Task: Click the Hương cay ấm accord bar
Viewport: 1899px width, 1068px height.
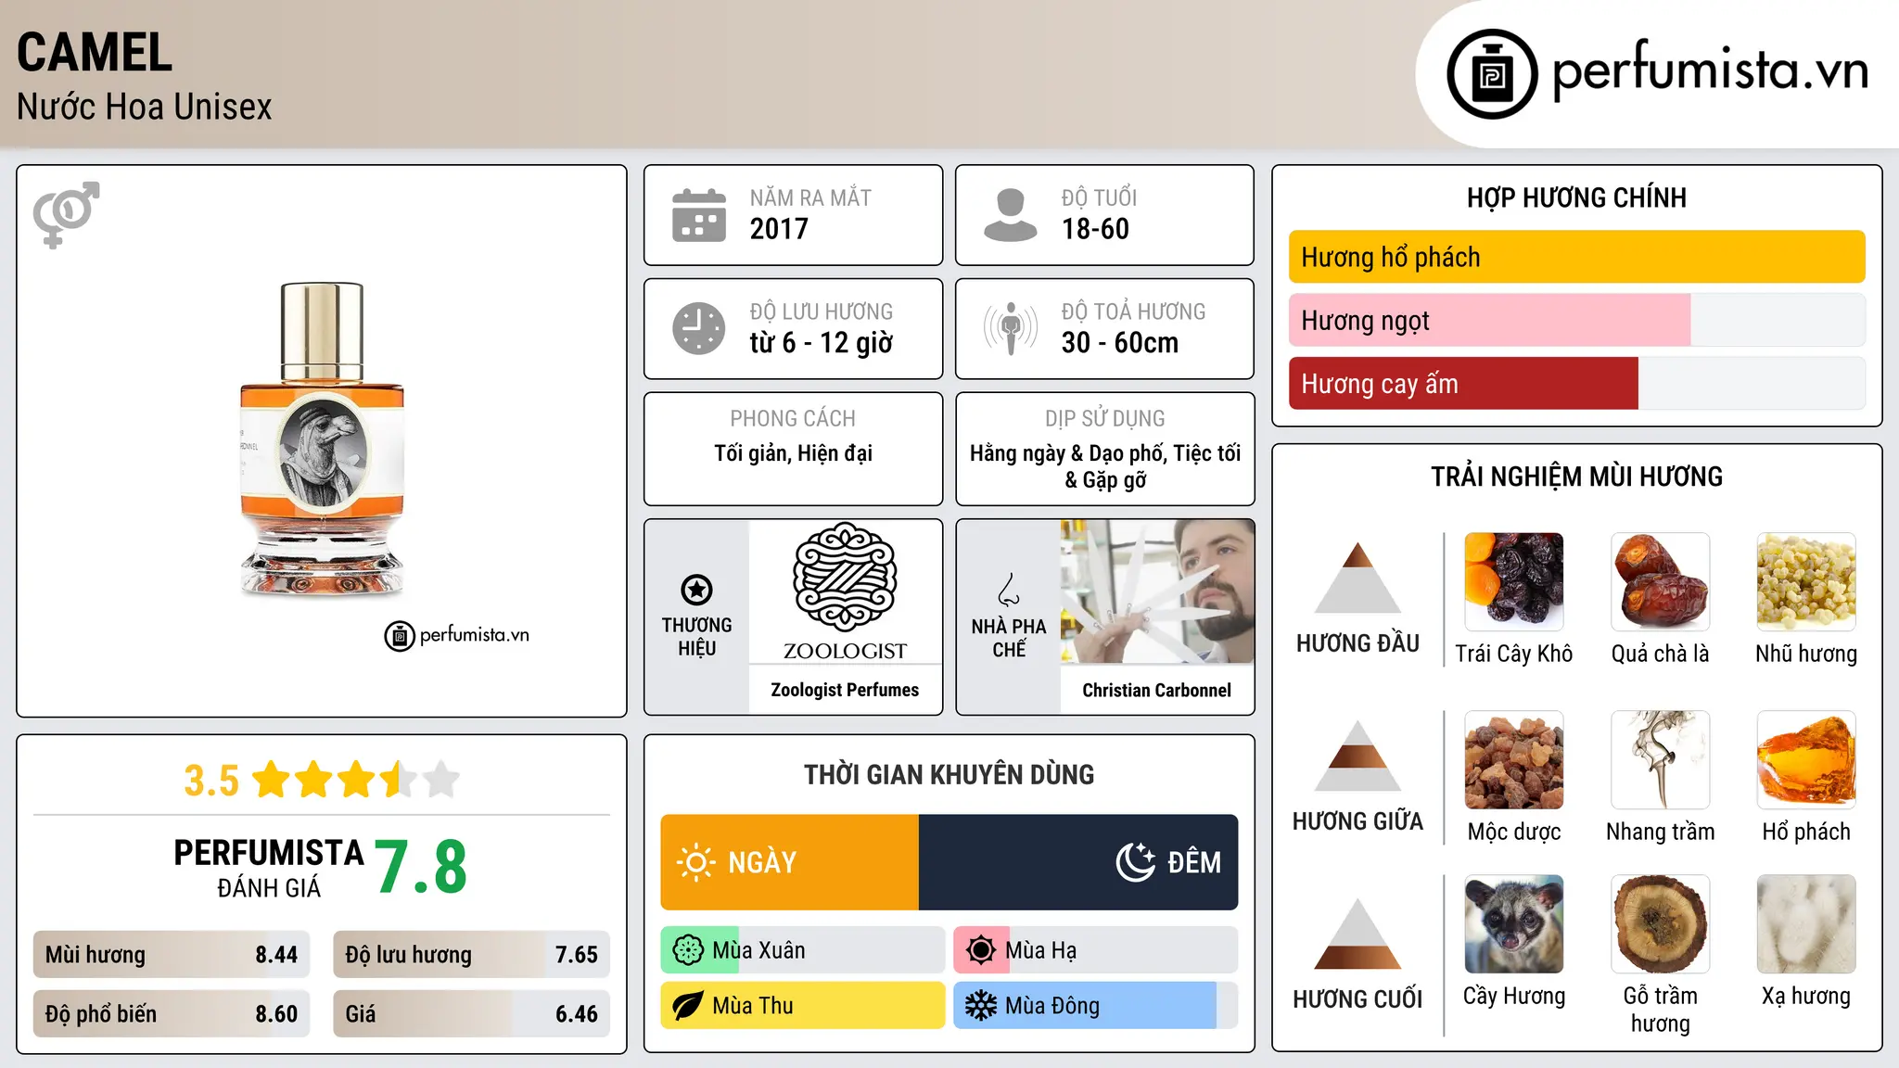Action: coord(1577,383)
